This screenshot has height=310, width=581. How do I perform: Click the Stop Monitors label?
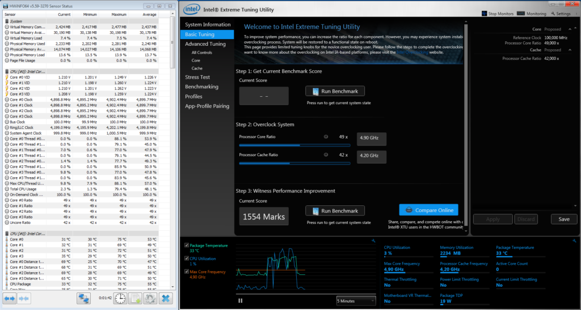[501, 14]
